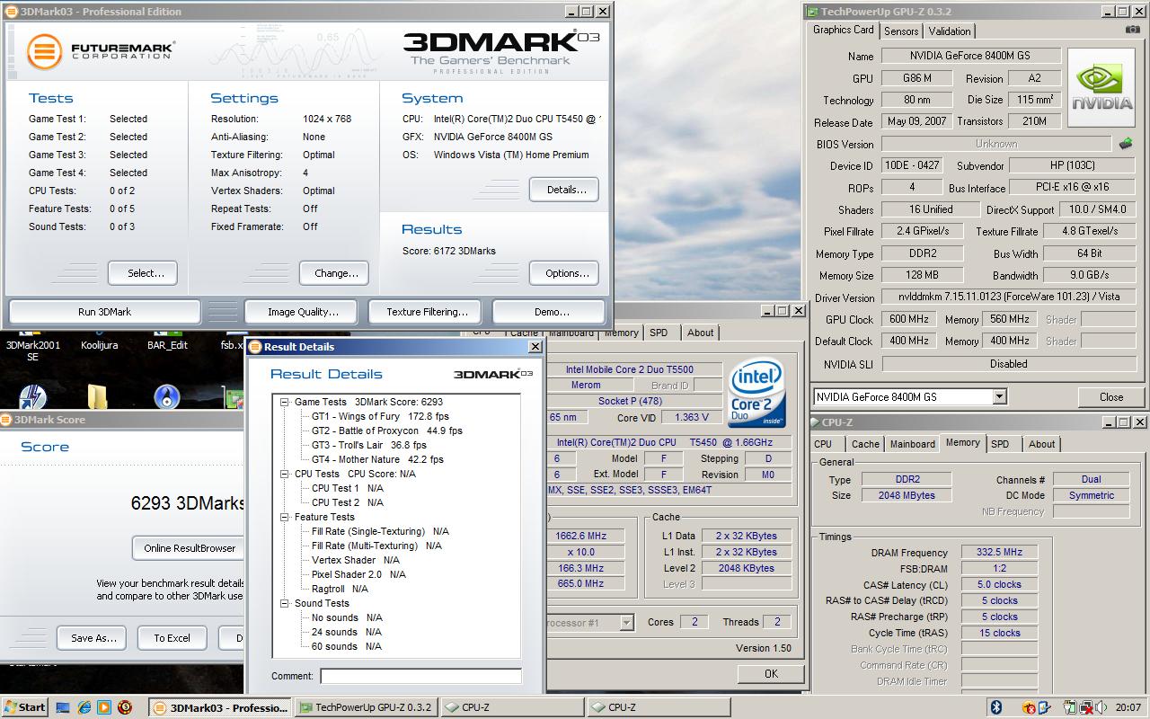
Task: Select the GT1 - Wings of Fury row
Action: pyautogui.click(x=380, y=416)
